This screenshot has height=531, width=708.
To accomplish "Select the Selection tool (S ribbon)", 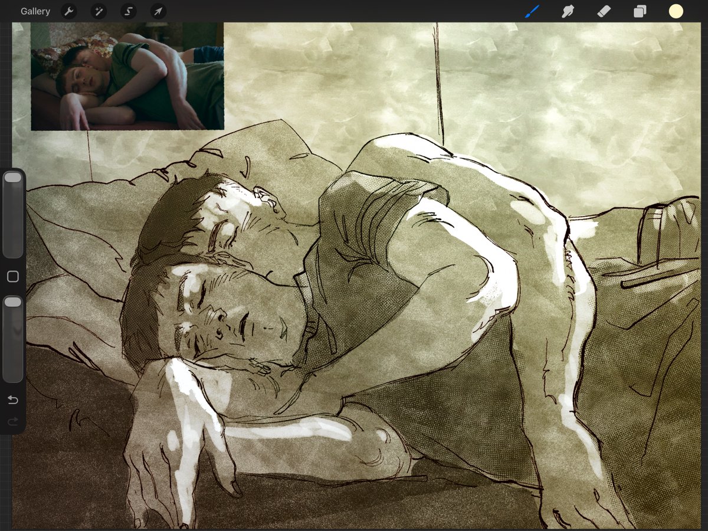I will (x=128, y=11).
